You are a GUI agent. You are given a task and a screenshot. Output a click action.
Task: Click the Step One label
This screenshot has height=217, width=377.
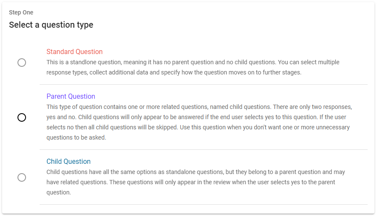[21, 13]
